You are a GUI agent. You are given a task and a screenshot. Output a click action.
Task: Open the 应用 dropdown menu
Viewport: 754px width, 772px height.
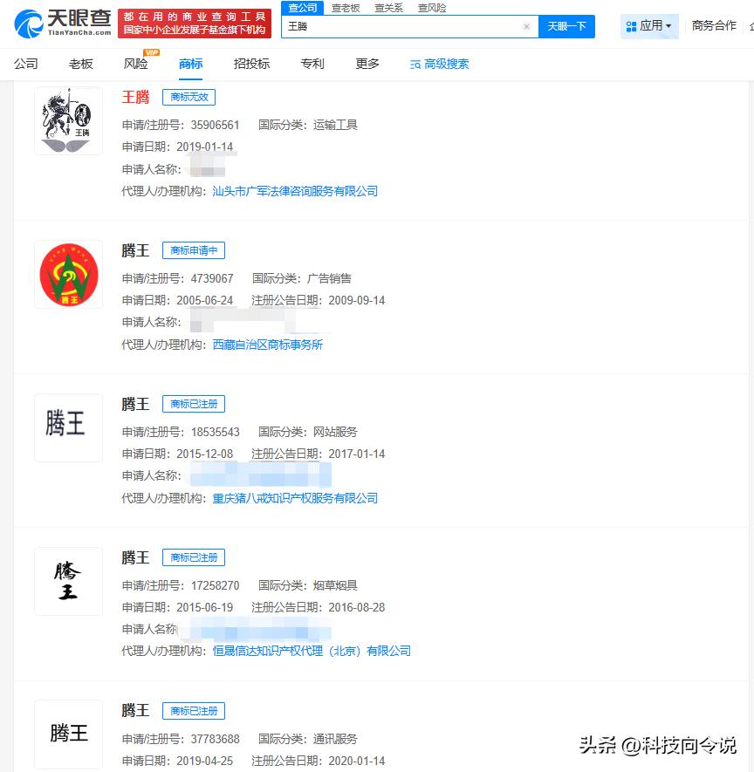click(648, 26)
